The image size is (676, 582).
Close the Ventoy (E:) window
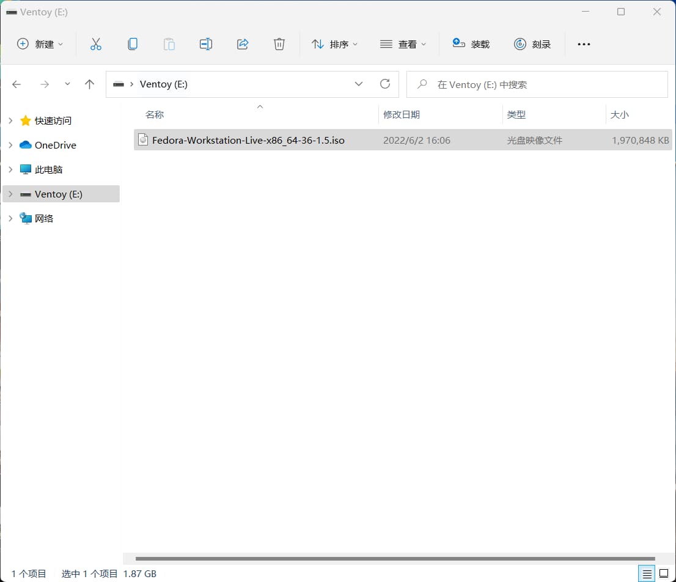click(x=656, y=12)
